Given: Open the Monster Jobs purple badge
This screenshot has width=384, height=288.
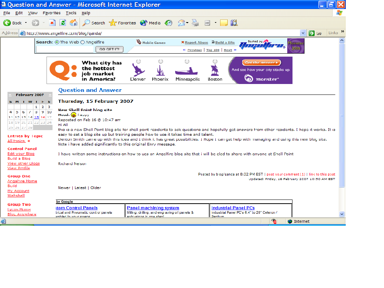Looking at the screenshot, I should pos(295,45).
